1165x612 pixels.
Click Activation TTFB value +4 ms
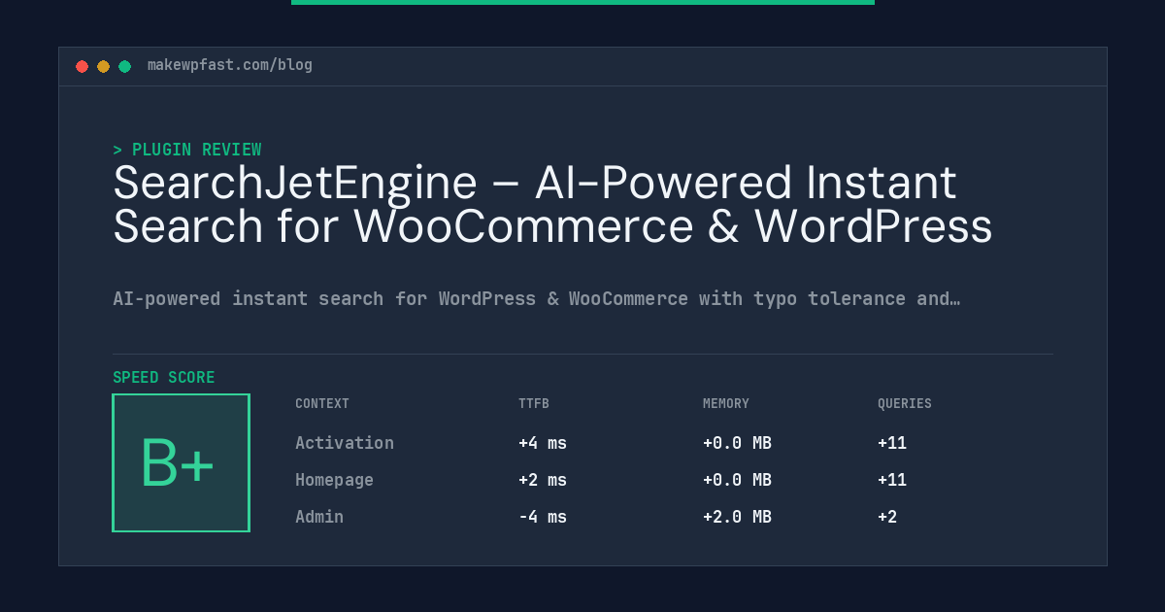(x=543, y=443)
